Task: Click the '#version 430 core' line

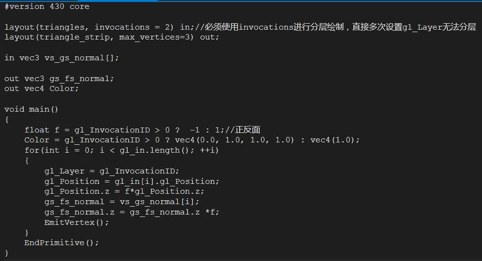Action: coord(47,6)
